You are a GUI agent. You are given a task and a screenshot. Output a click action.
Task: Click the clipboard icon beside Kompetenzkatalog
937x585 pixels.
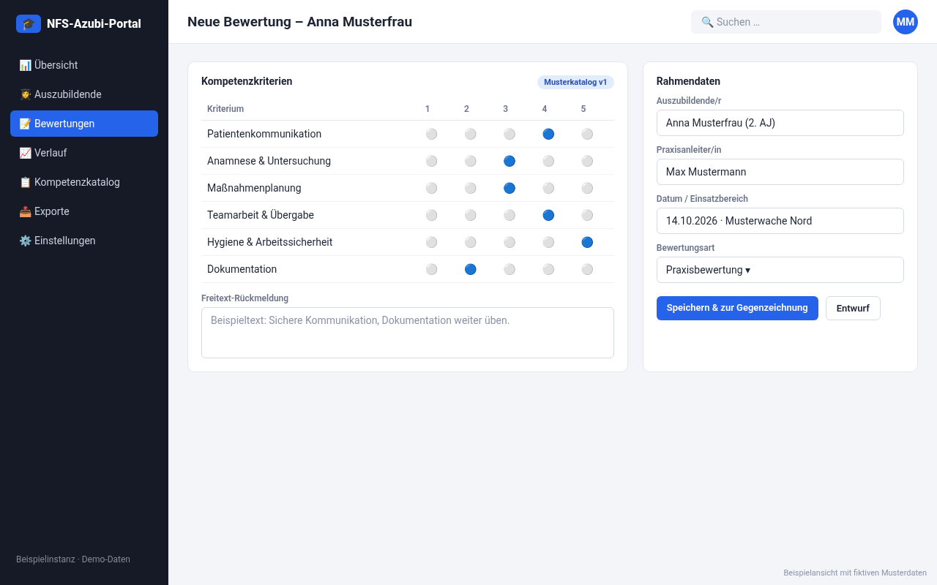pos(25,182)
